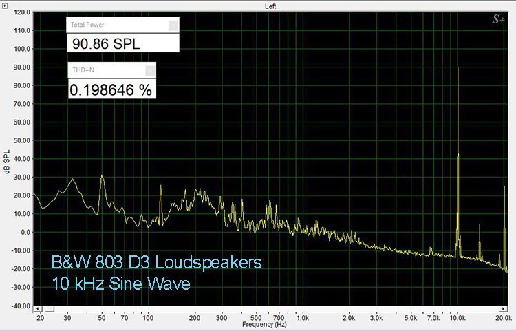The width and height of the screenshot is (516, 331).
Task: Click the Left channel title label
Action: tap(271, 6)
